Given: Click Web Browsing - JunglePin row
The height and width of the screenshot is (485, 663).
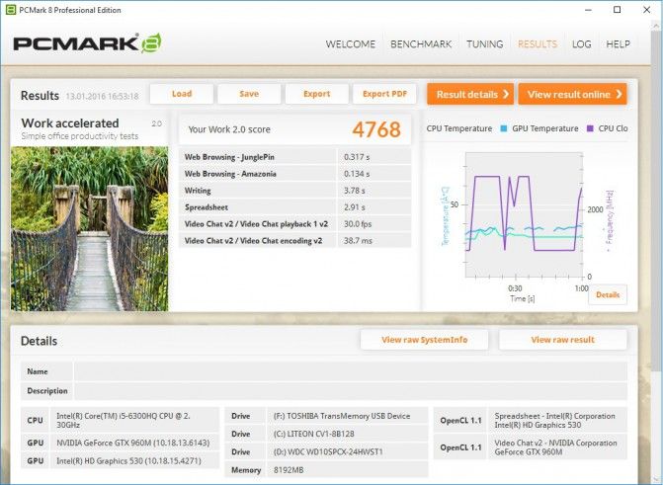Looking at the screenshot, I should click(x=294, y=157).
